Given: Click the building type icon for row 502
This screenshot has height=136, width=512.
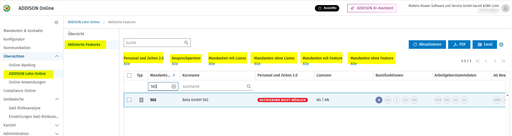Looking at the screenshot, I should [x=141, y=100].
